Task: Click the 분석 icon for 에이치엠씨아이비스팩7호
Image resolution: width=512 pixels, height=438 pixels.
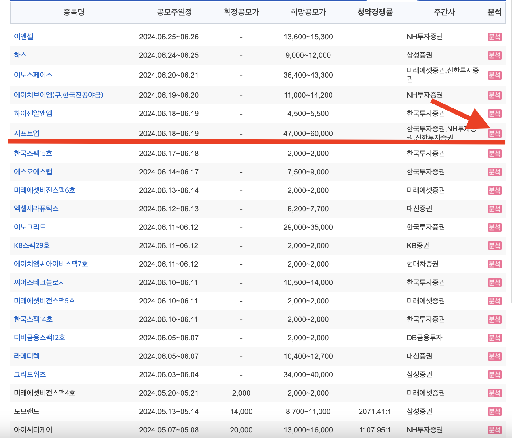Action: [494, 264]
